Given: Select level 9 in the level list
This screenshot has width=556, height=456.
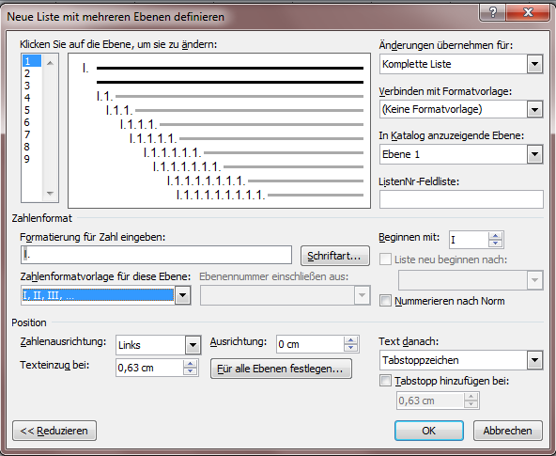Looking at the screenshot, I should point(27,159).
